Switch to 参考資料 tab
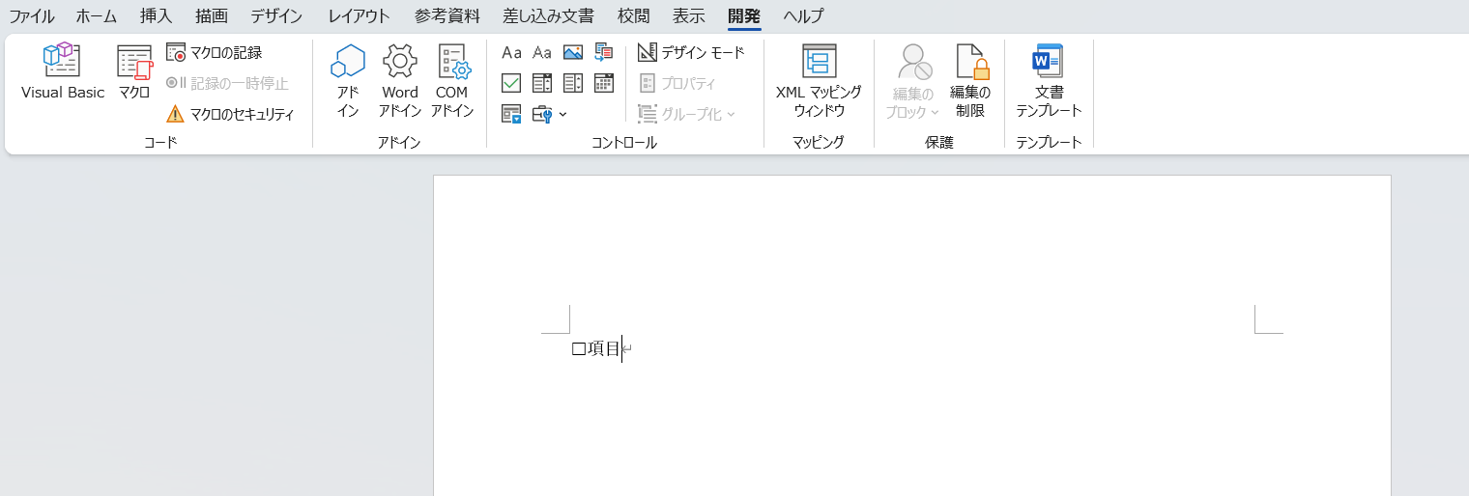Screen dimensions: 1469x496 pyautogui.click(x=447, y=16)
